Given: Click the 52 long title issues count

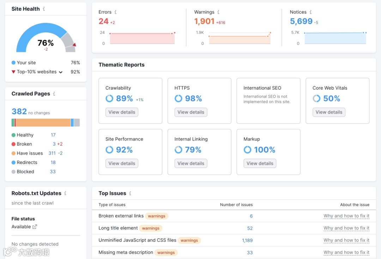Looking at the screenshot, I should (x=250, y=228).
